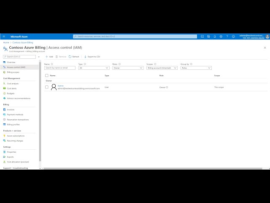The image size is (270, 203).
Task: Click the horizontal scrollbar at the bottom
Action: [x=153, y=168]
